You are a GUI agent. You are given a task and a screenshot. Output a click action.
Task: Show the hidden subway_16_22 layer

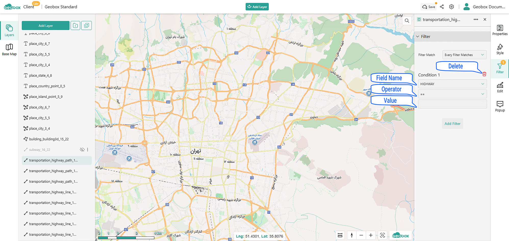82,150
